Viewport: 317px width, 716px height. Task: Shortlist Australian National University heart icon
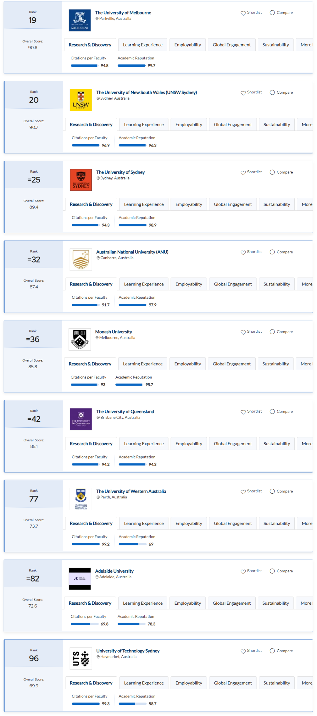tap(243, 253)
